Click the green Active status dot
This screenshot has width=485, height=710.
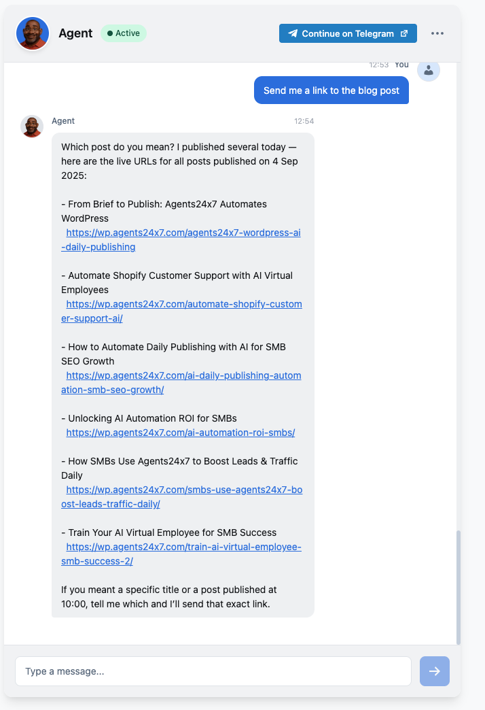click(109, 33)
